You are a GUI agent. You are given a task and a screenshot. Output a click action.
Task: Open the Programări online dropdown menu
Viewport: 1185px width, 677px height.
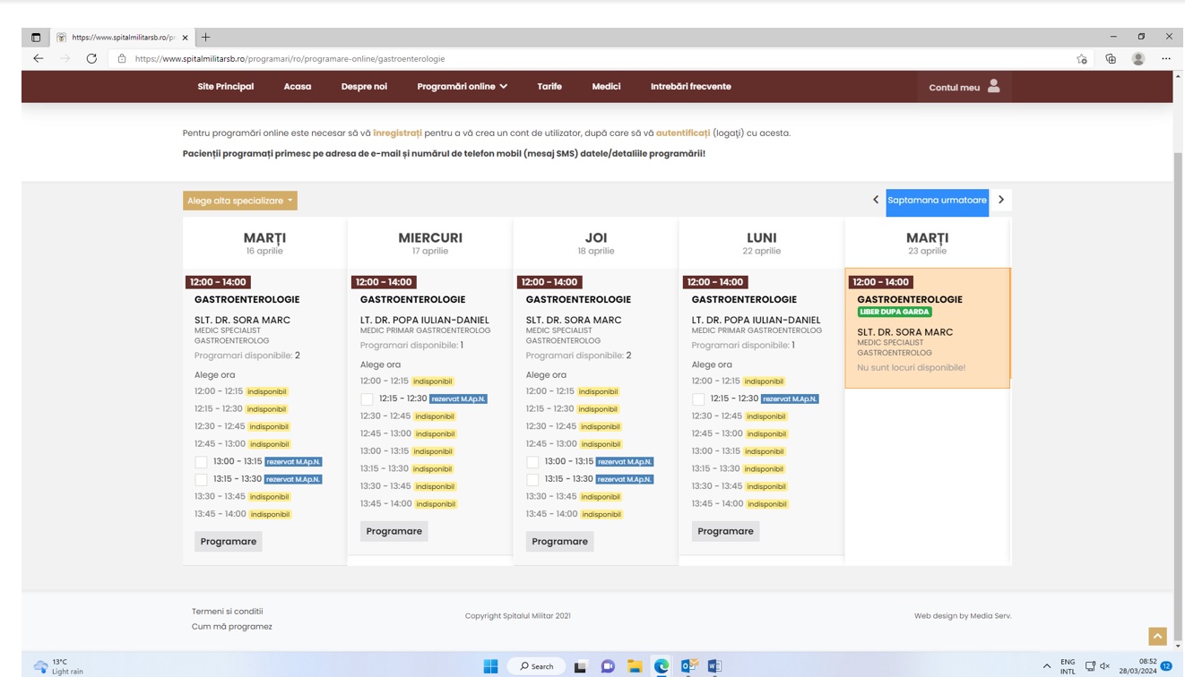click(462, 87)
